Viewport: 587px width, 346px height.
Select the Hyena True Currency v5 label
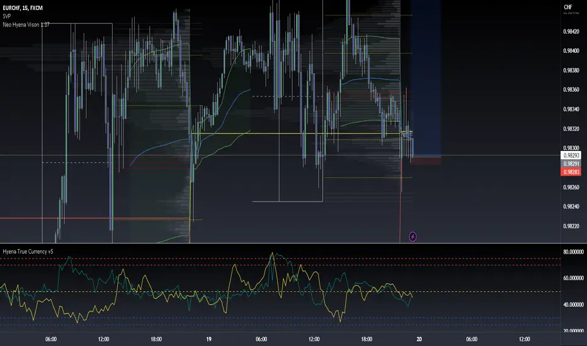28,252
